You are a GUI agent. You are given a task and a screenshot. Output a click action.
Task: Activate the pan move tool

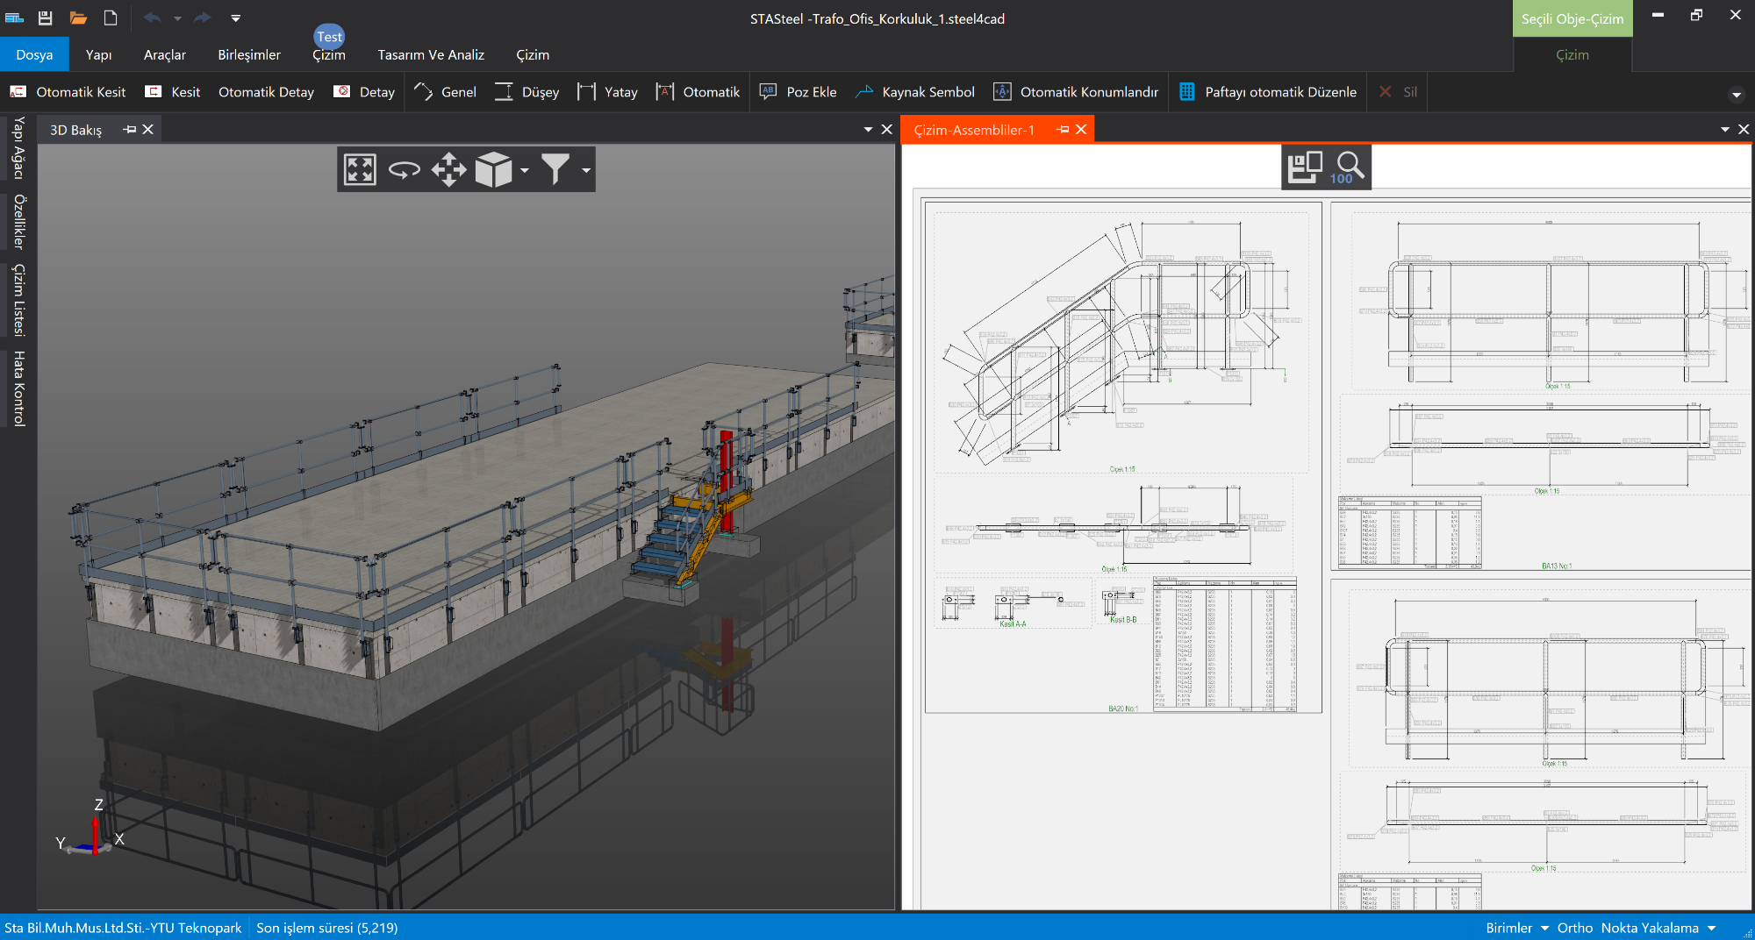448,169
